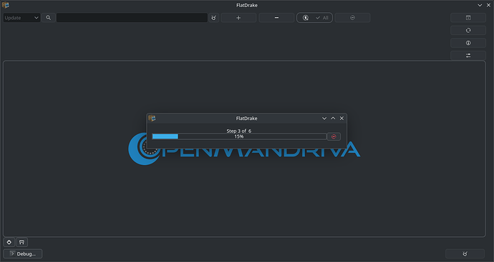Open the settings sliders button
Viewport: 494px width, 262px height.
468,55
